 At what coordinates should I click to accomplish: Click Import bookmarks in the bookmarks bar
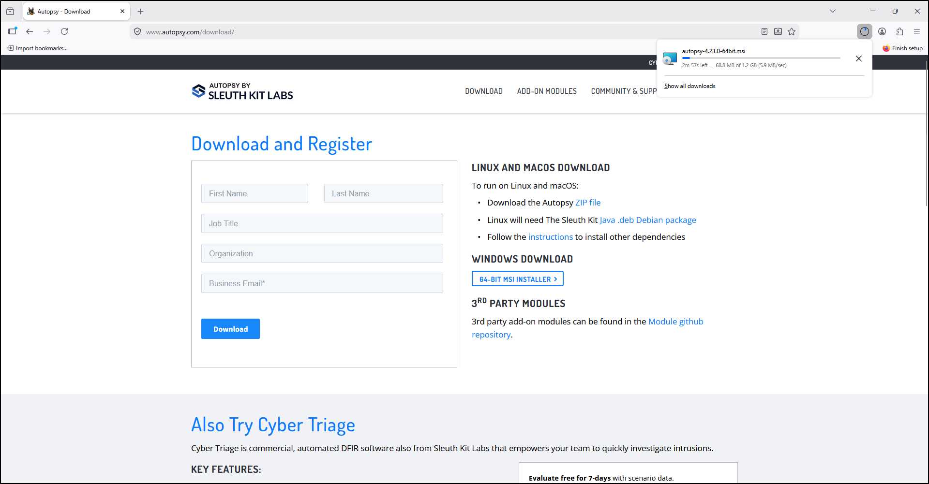pyautogui.click(x=37, y=48)
